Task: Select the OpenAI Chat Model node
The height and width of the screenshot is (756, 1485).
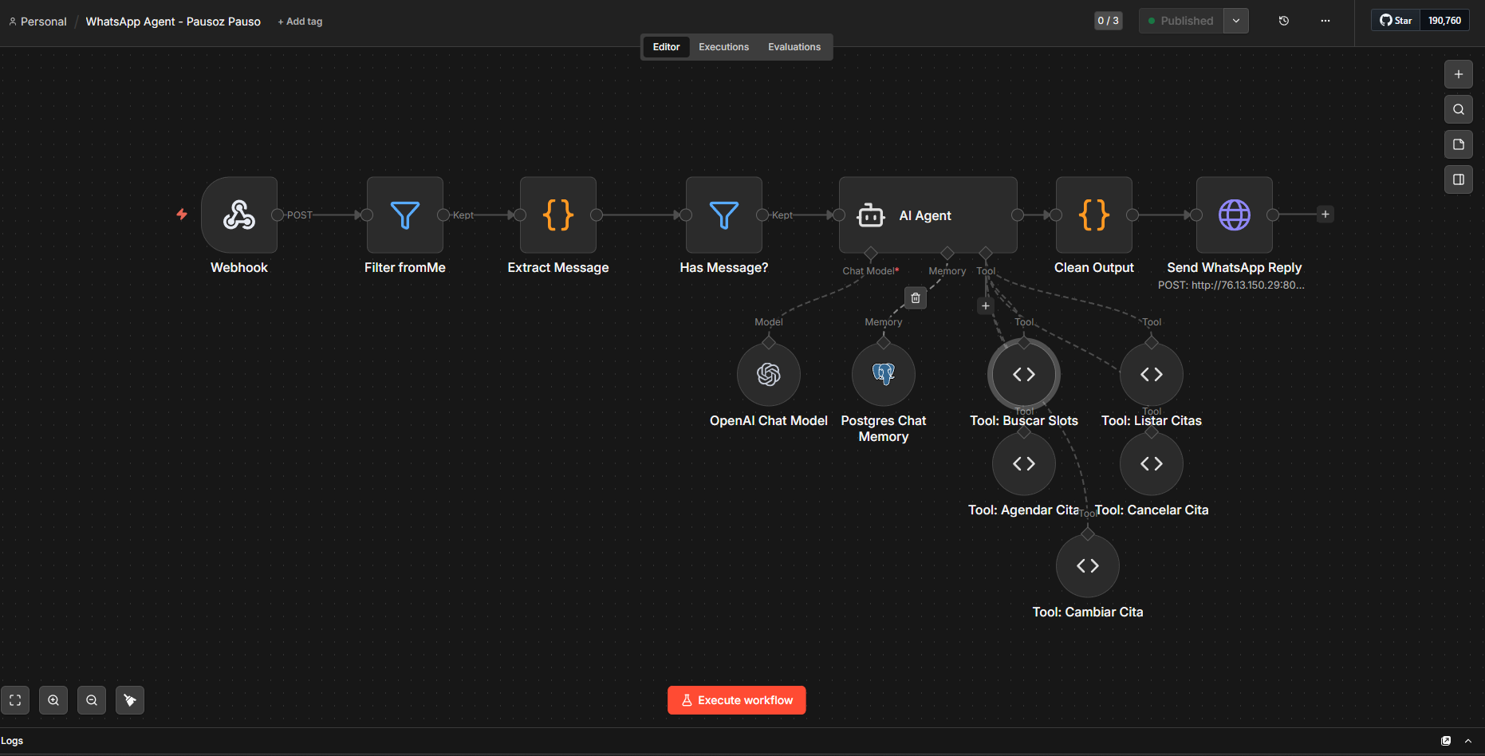Action: tap(769, 374)
